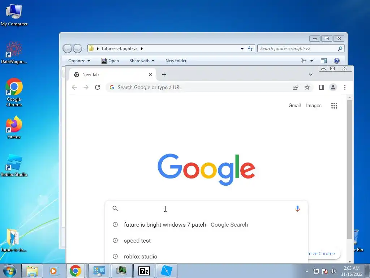Open the volume speaker tray icon
Viewport: 370px width, 278px height.
[333, 271]
